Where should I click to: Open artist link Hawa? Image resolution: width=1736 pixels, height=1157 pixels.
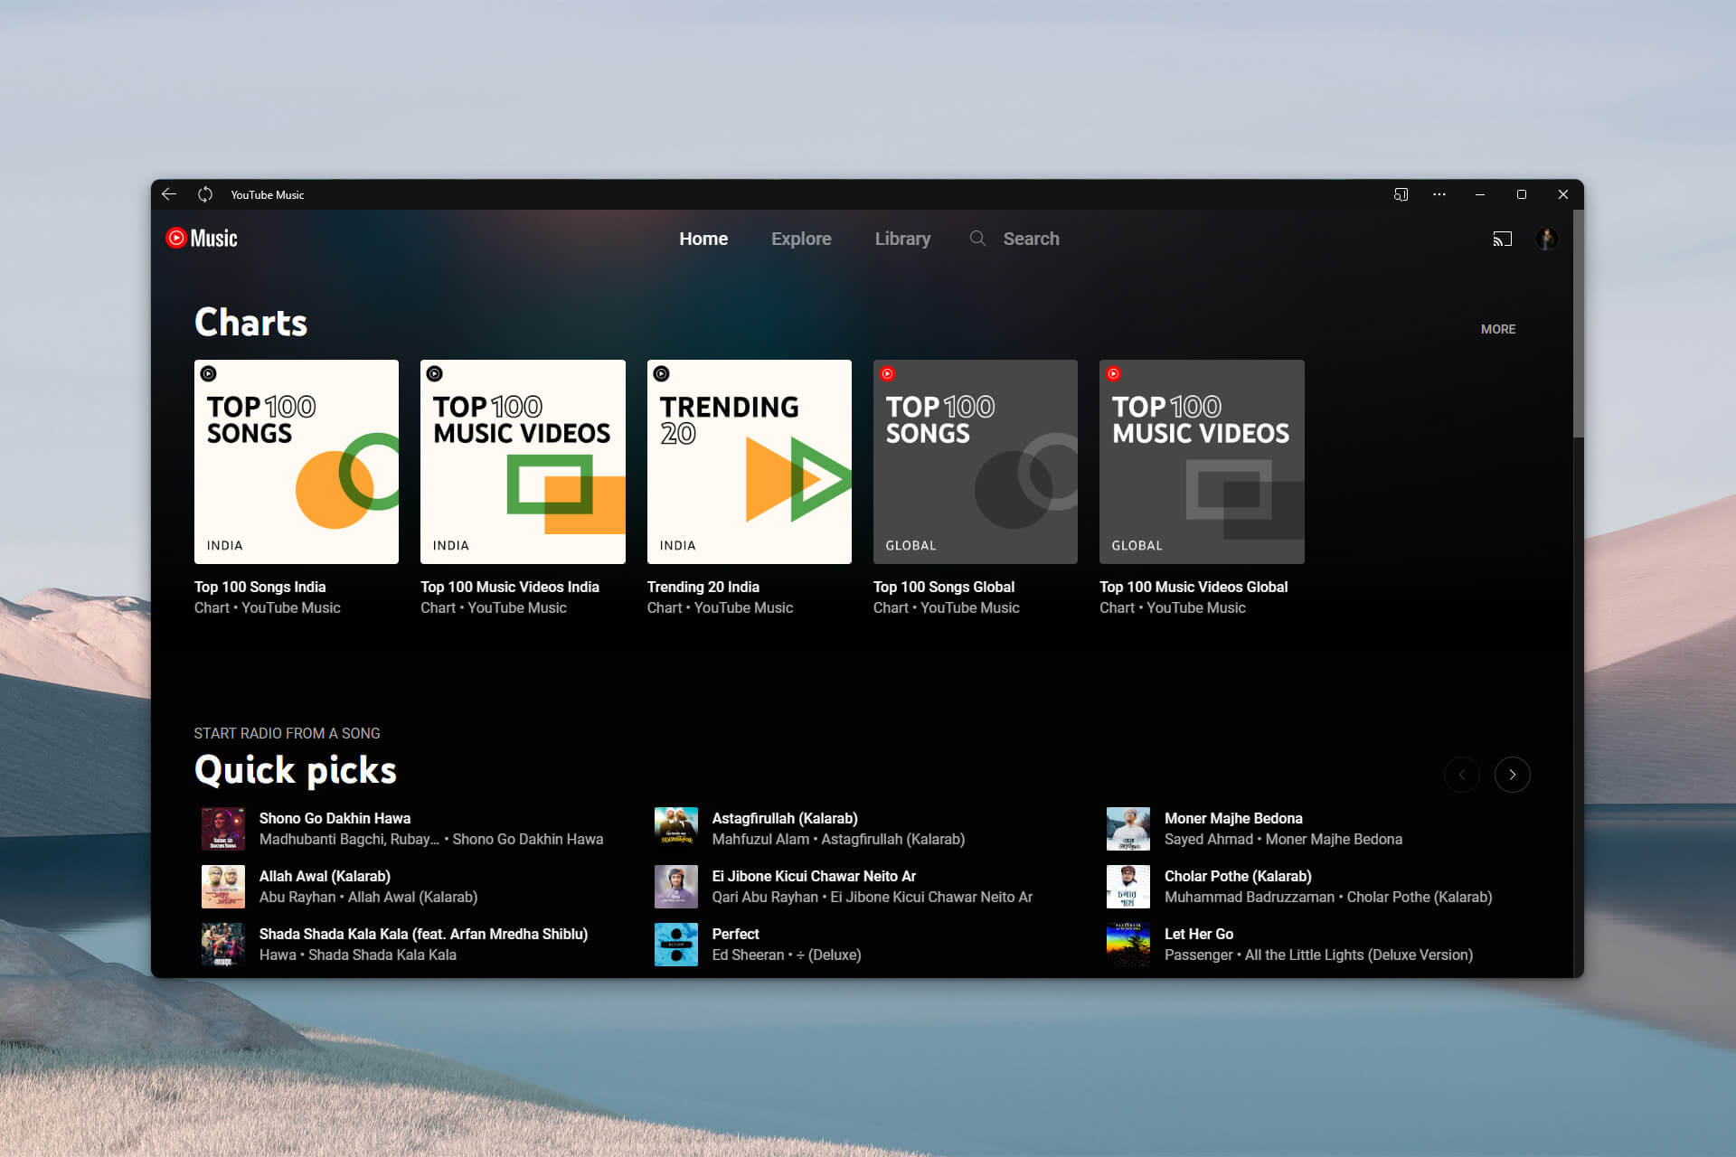[278, 955]
